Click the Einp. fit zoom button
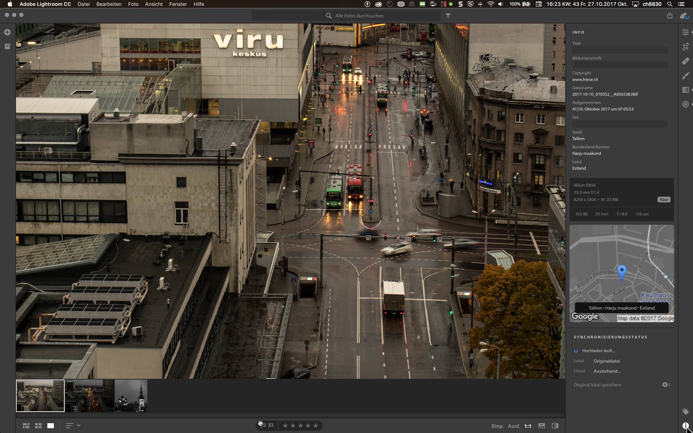 tap(497, 426)
